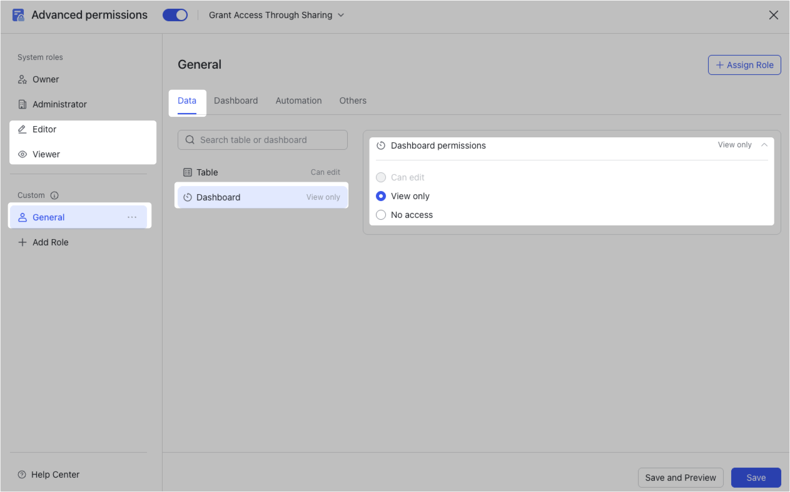The image size is (790, 492).
Task: Select the Viewer system role
Action: (78, 154)
